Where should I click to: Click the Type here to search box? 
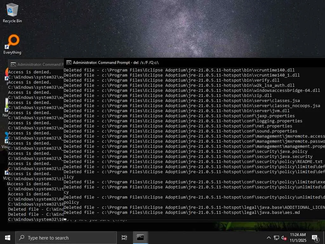[x=66, y=238]
